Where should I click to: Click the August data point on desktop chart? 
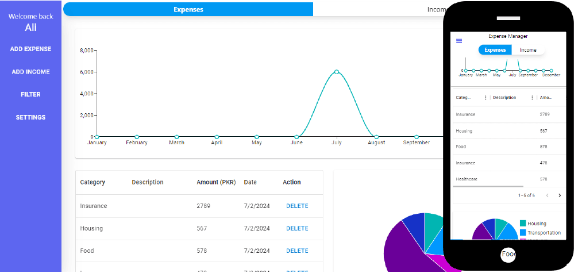tap(376, 137)
